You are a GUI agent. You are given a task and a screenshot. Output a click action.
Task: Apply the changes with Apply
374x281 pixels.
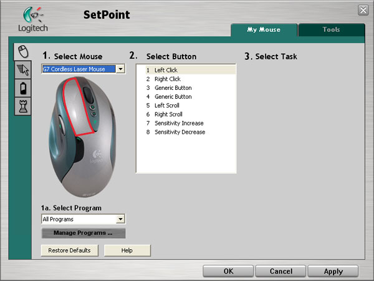coord(333,271)
